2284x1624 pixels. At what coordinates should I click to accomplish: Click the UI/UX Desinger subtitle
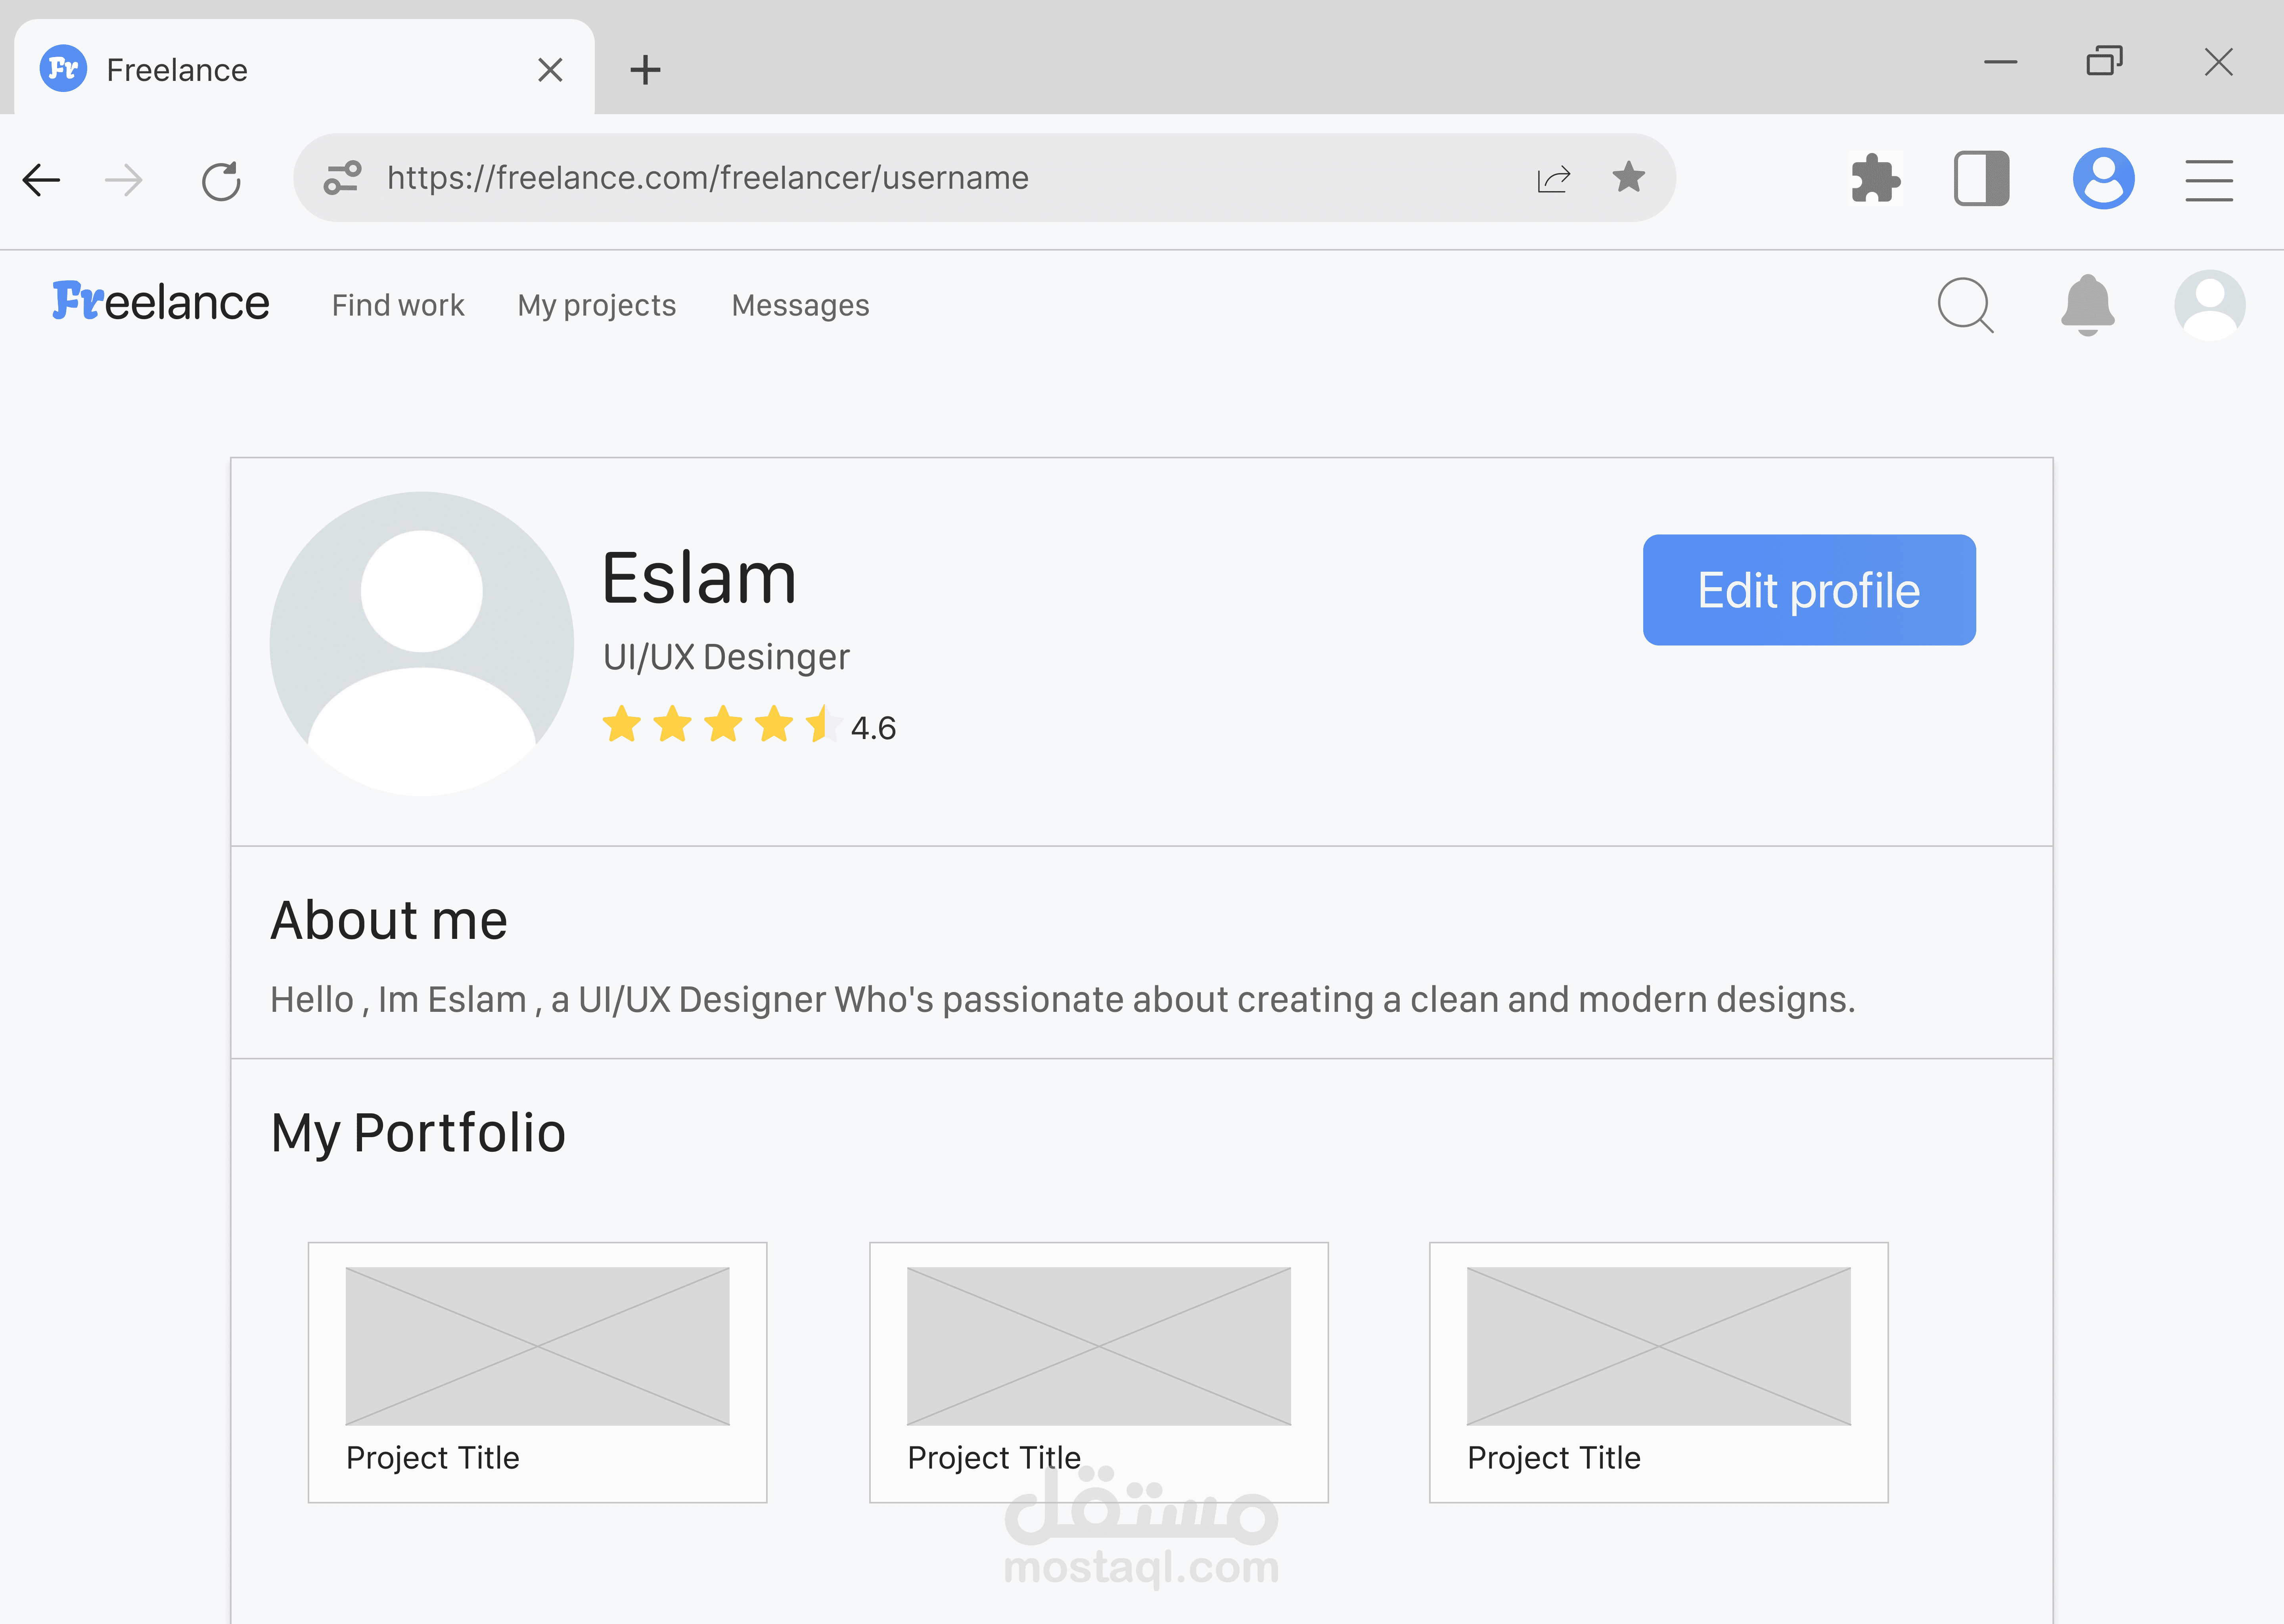pyautogui.click(x=727, y=657)
